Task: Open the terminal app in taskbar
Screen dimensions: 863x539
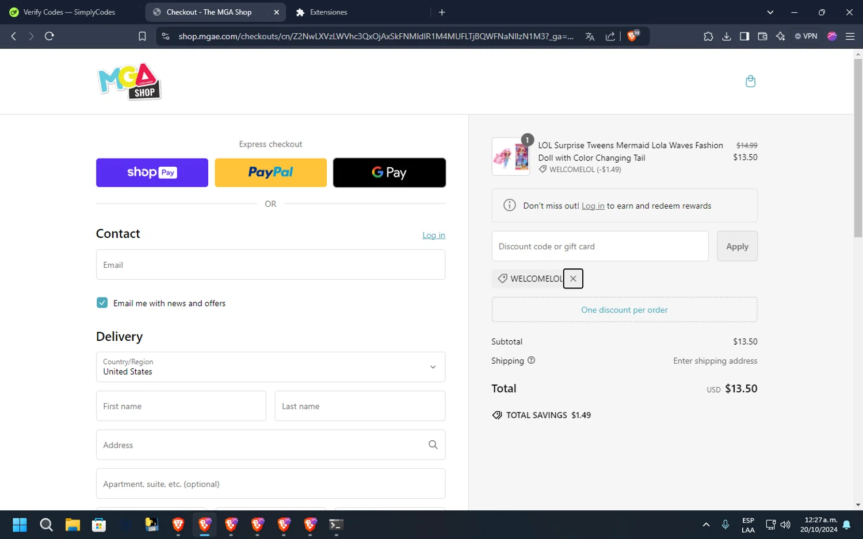Action: 336,525
